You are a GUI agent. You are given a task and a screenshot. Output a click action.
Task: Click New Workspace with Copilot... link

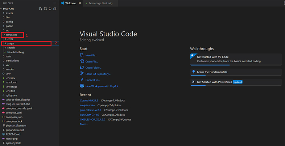103,86
